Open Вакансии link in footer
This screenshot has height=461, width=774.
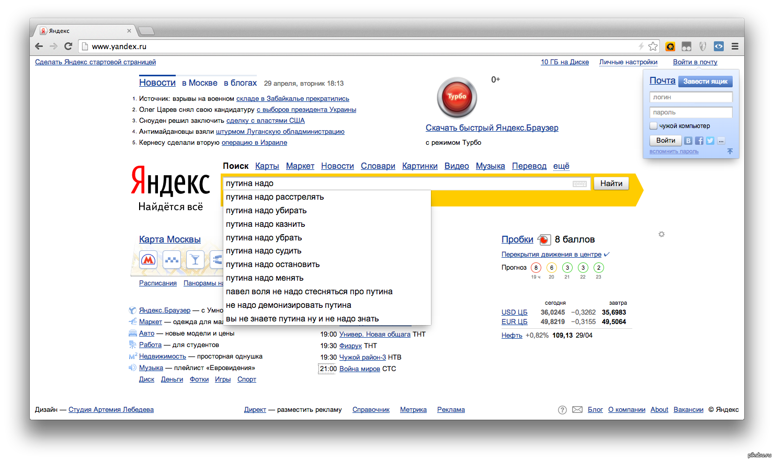[688, 410]
